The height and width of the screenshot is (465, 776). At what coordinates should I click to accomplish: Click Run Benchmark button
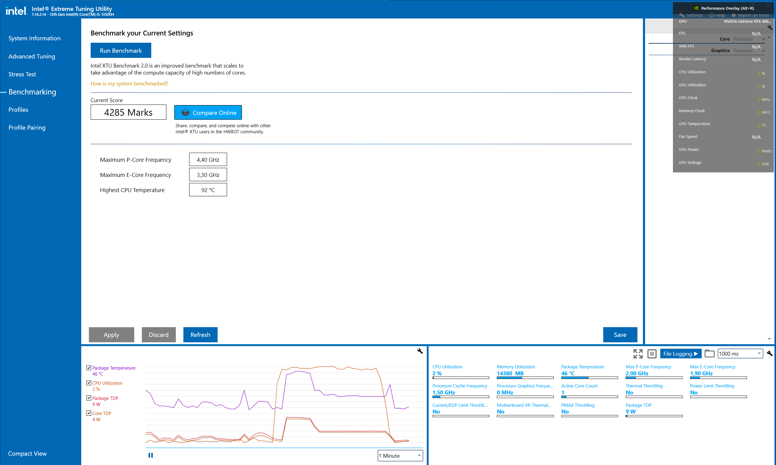(121, 51)
